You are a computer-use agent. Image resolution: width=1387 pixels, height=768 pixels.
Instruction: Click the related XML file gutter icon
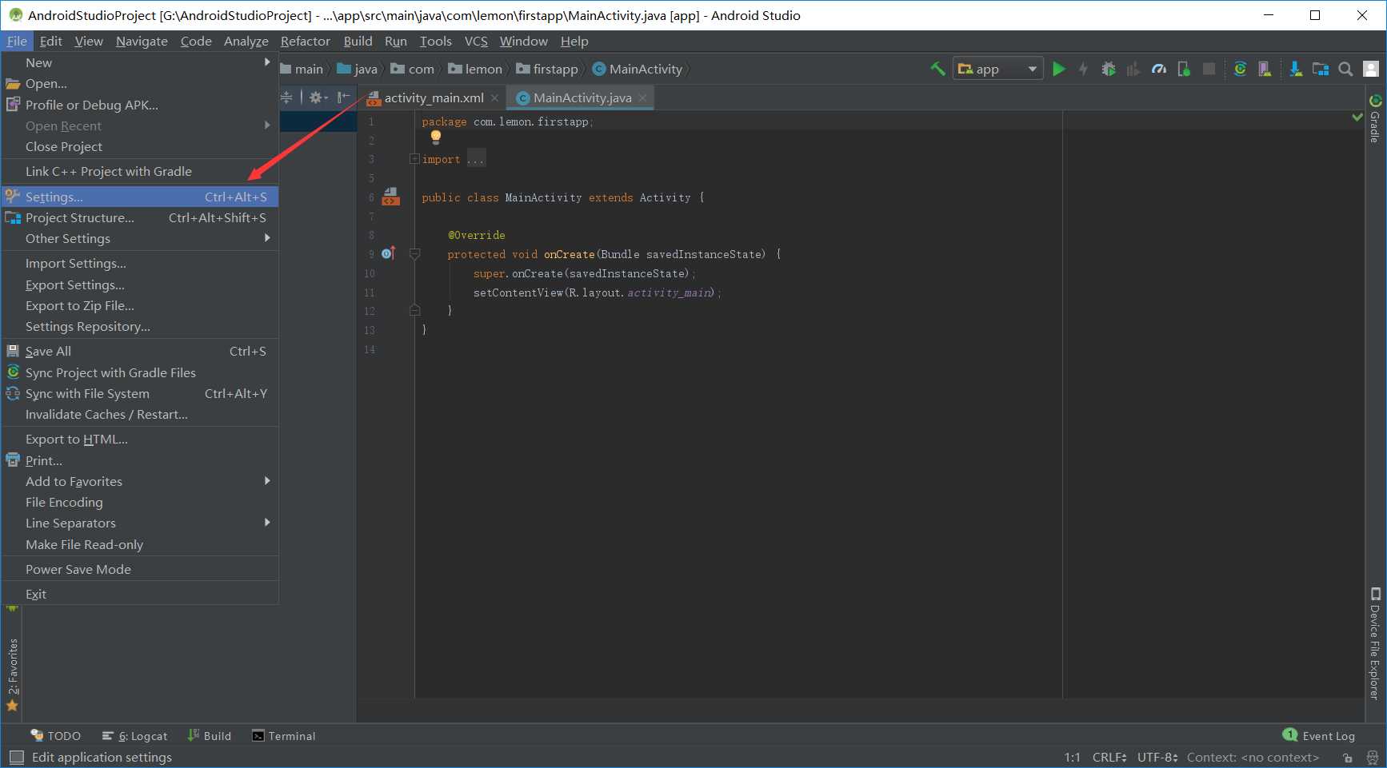coord(390,197)
